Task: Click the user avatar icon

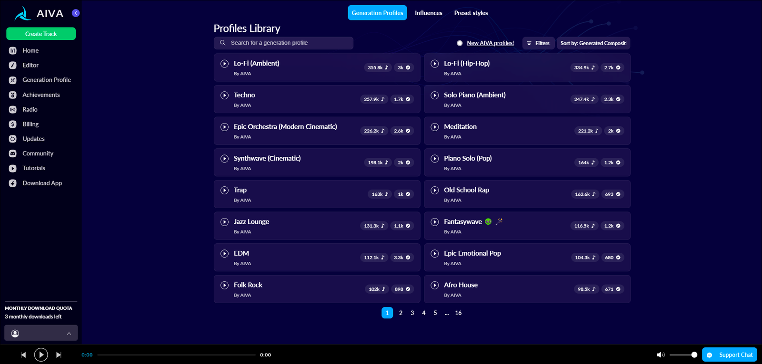Action: 15,334
